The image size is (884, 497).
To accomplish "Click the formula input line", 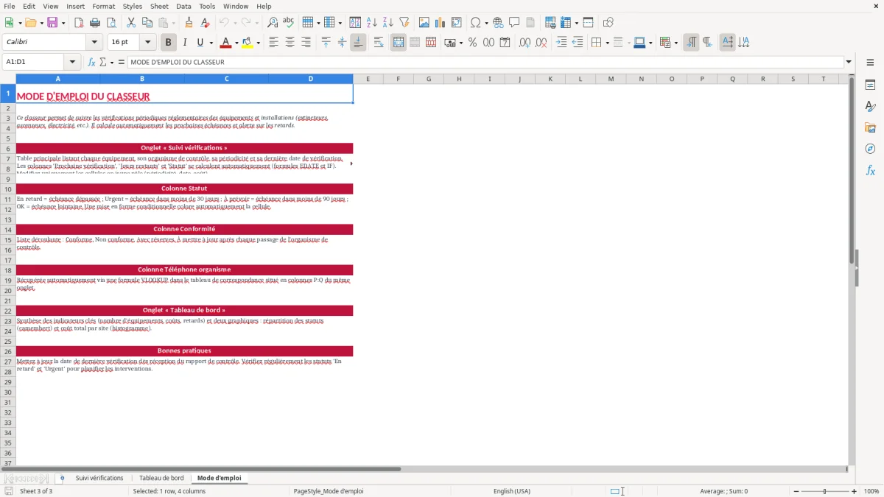I will [x=485, y=62].
